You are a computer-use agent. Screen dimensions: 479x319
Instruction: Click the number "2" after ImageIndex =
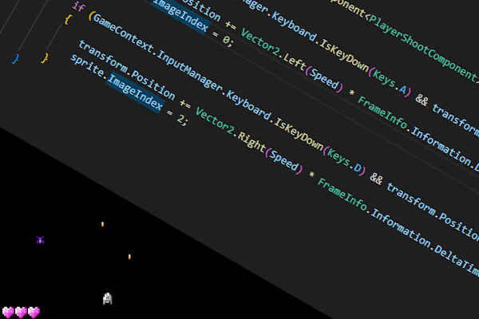[181, 119]
